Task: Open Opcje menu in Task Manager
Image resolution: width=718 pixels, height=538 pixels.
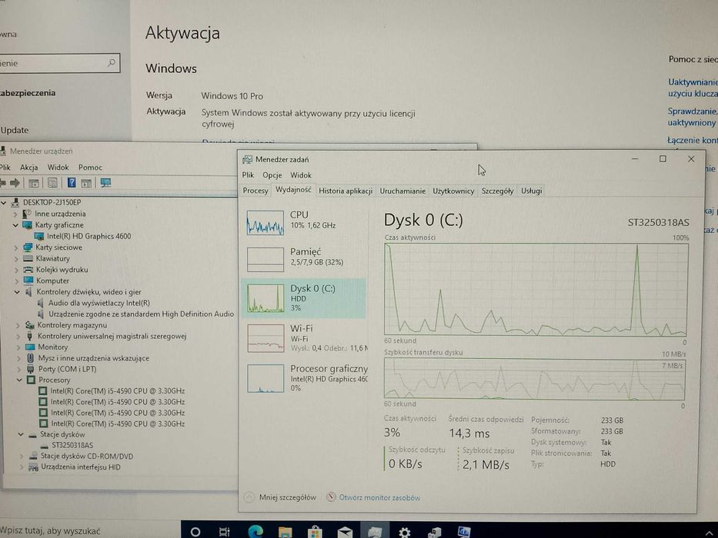Action: 272,174
